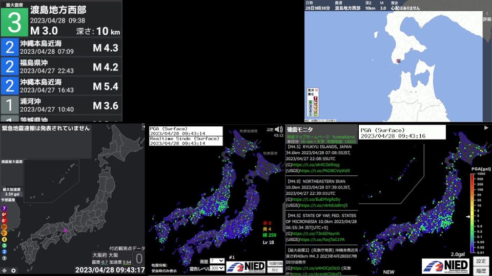Select the 福島県沖 M 4.2 earthquake entry
Image resolution: width=492 pixels, height=276 pixels.
(x=61, y=66)
